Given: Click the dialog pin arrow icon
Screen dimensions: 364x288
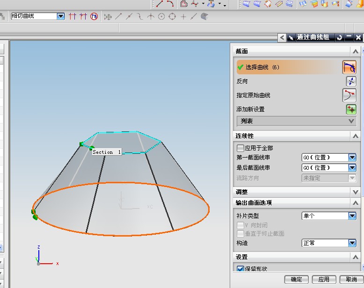Looking at the screenshot, I should 291,37.
